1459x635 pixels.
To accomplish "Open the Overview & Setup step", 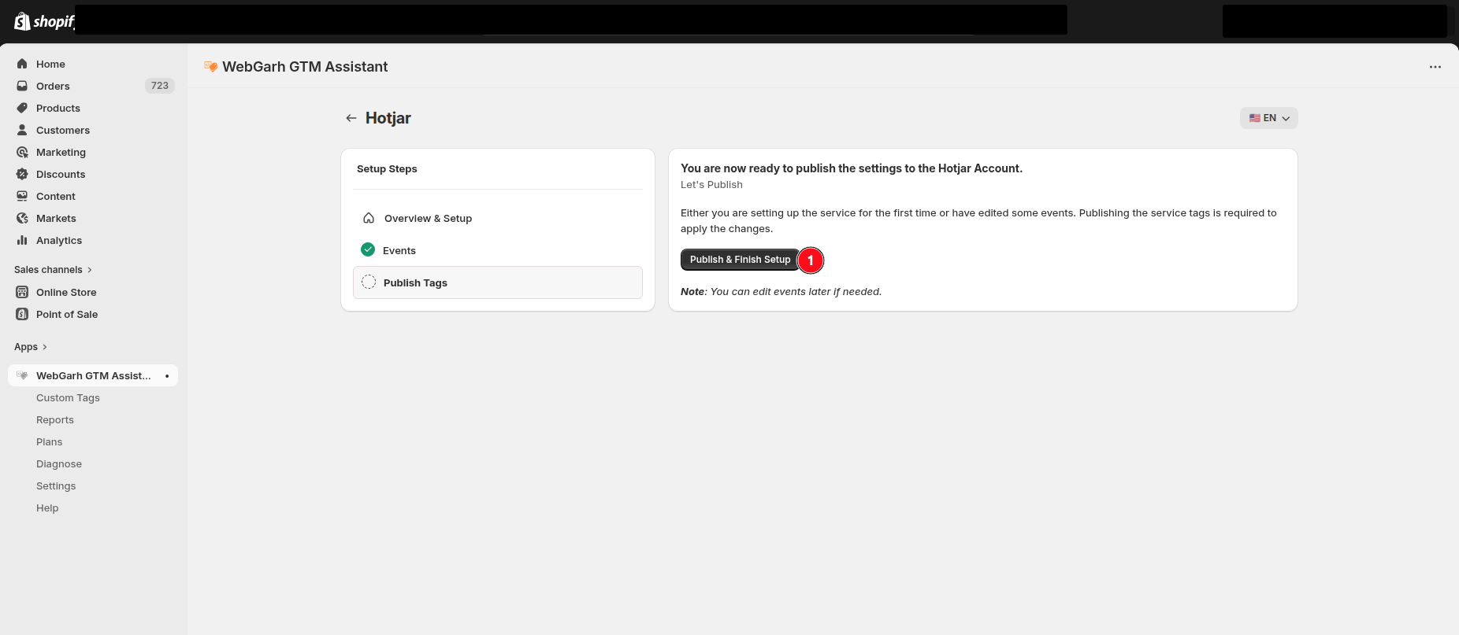I will (x=498, y=218).
